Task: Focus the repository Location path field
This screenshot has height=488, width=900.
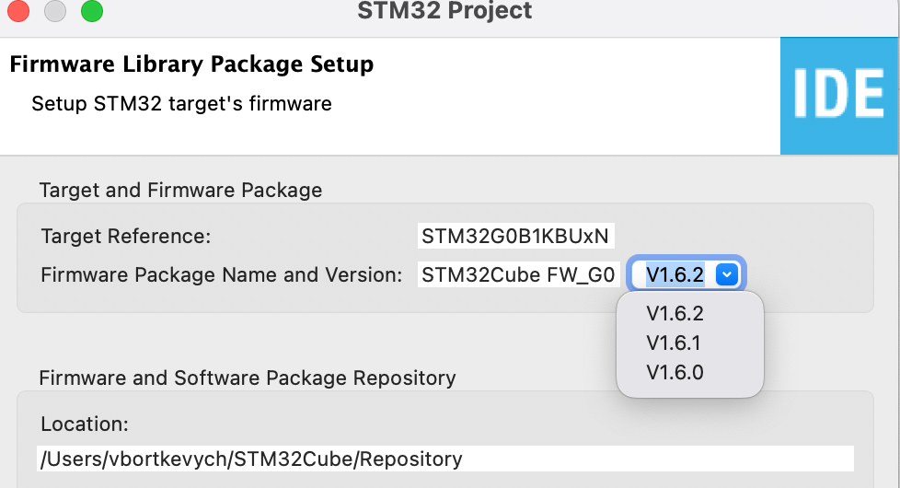Action: (x=446, y=459)
